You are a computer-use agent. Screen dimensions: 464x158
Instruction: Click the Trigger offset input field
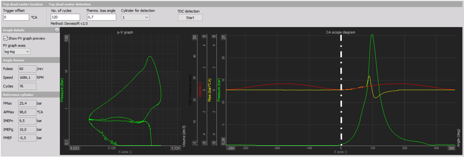[x=16, y=17]
